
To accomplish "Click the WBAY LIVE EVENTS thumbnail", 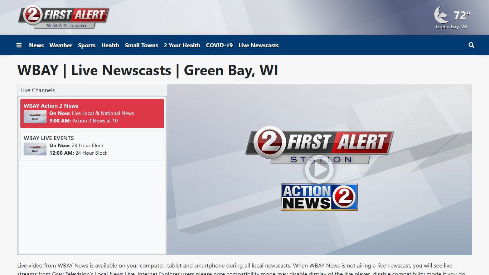I will (35, 149).
